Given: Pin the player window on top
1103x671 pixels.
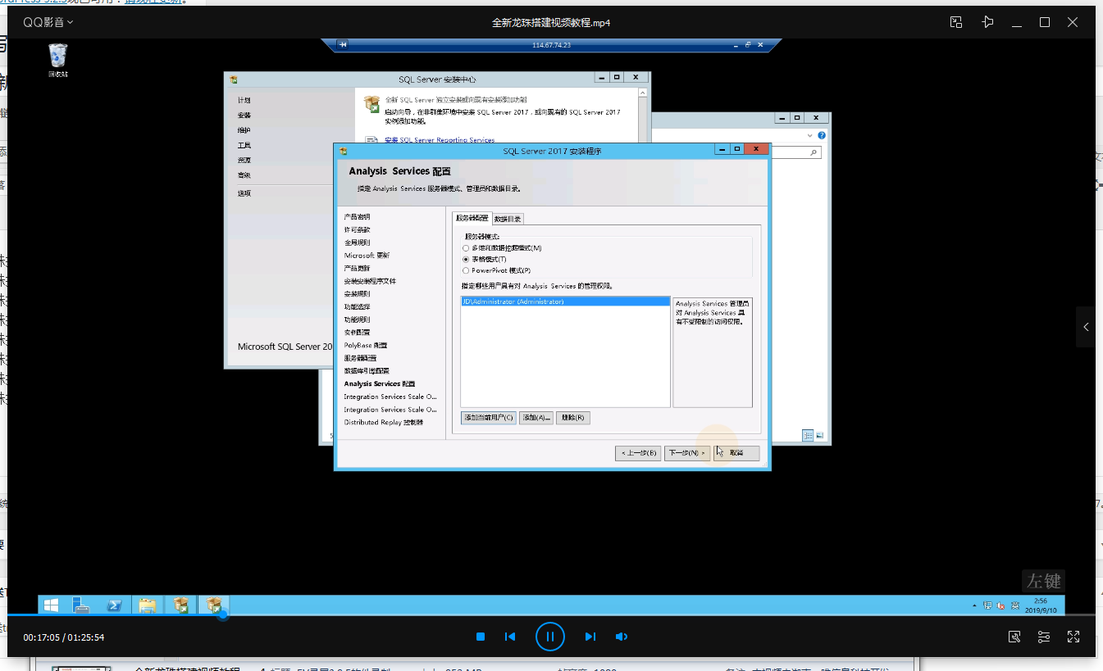Looking at the screenshot, I should 988,22.
